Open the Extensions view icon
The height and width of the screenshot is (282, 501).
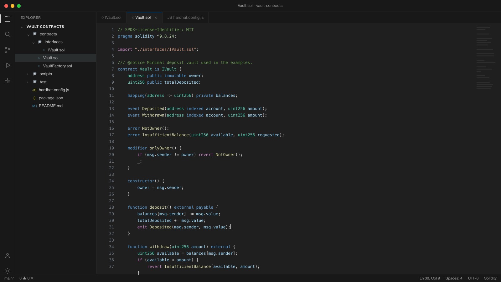[x=8, y=81]
